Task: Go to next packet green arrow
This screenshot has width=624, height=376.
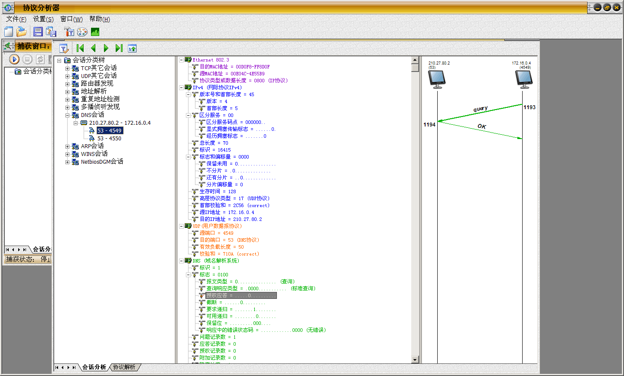Action: [x=106, y=48]
